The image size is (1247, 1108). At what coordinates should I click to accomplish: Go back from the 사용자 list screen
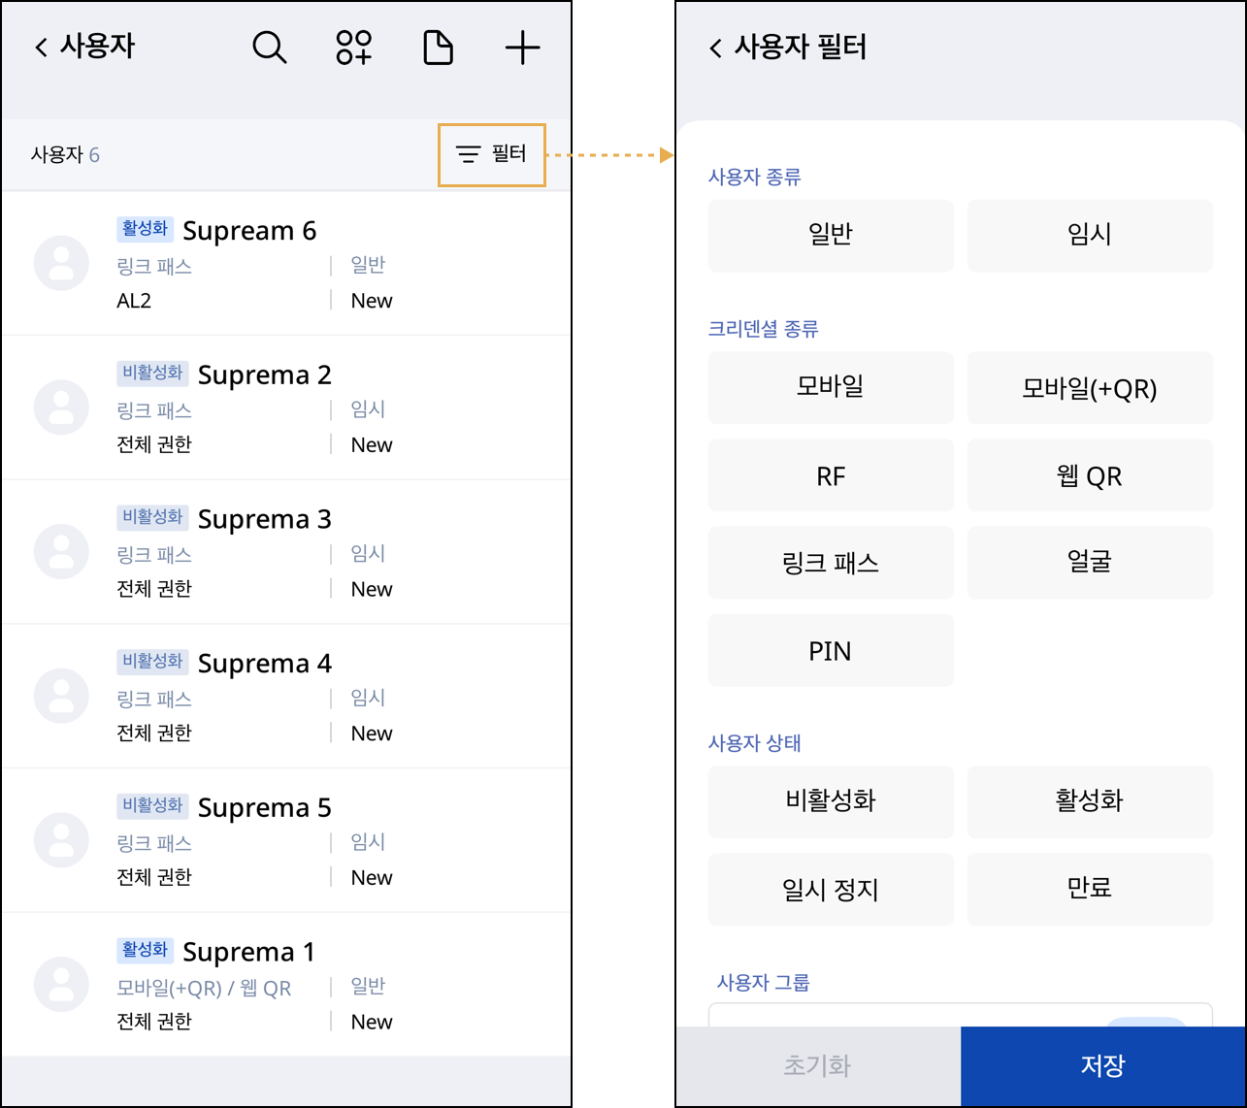pyautogui.click(x=41, y=48)
